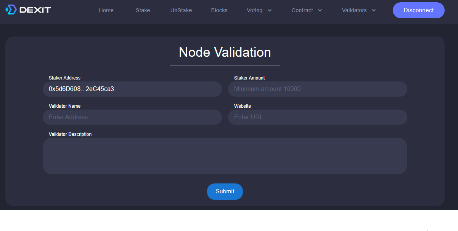The image size is (458, 231).
Task: Click the Validator Description text area
Action: click(225, 156)
